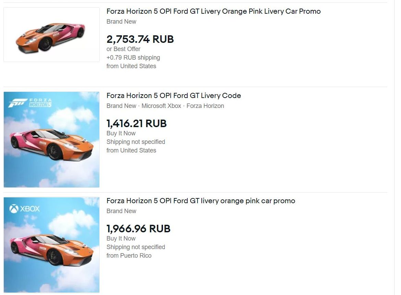Click the '+0.79 RUB shipping' text
Viewport: 401px width, 295px height.
click(133, 58)
